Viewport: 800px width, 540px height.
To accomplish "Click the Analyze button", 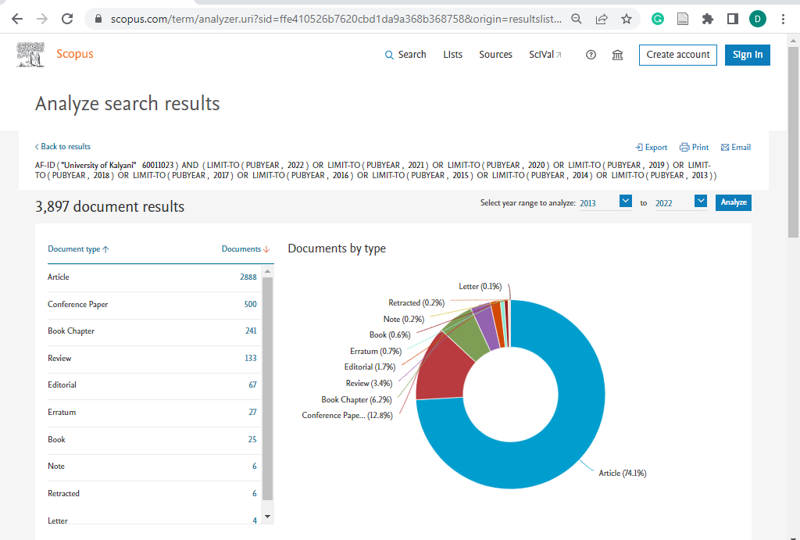I will point(733,202).
